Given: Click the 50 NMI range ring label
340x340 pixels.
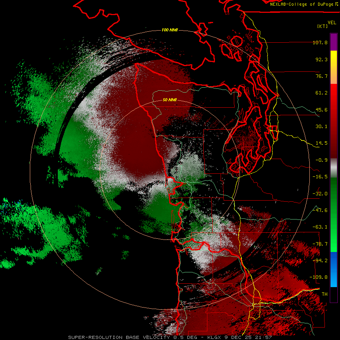Looking at the screenshot, I should pos(170,100).
